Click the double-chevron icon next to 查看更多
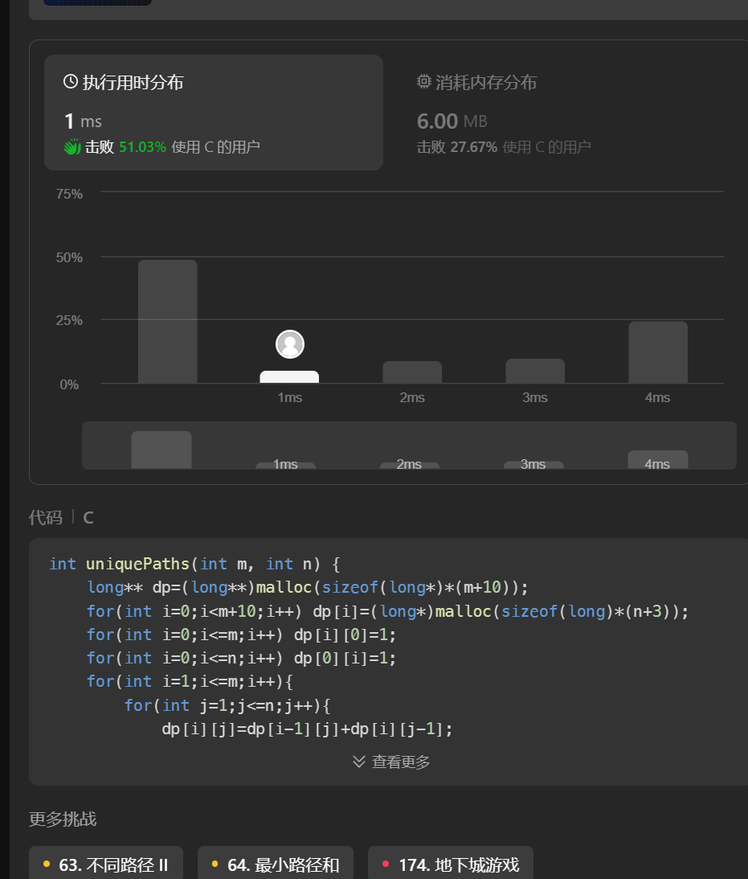 click(359, 761)
